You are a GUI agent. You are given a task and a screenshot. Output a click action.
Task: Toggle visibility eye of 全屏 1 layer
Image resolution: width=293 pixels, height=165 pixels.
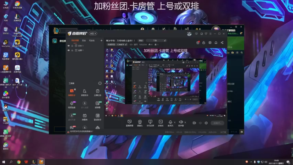coord(68,50)
